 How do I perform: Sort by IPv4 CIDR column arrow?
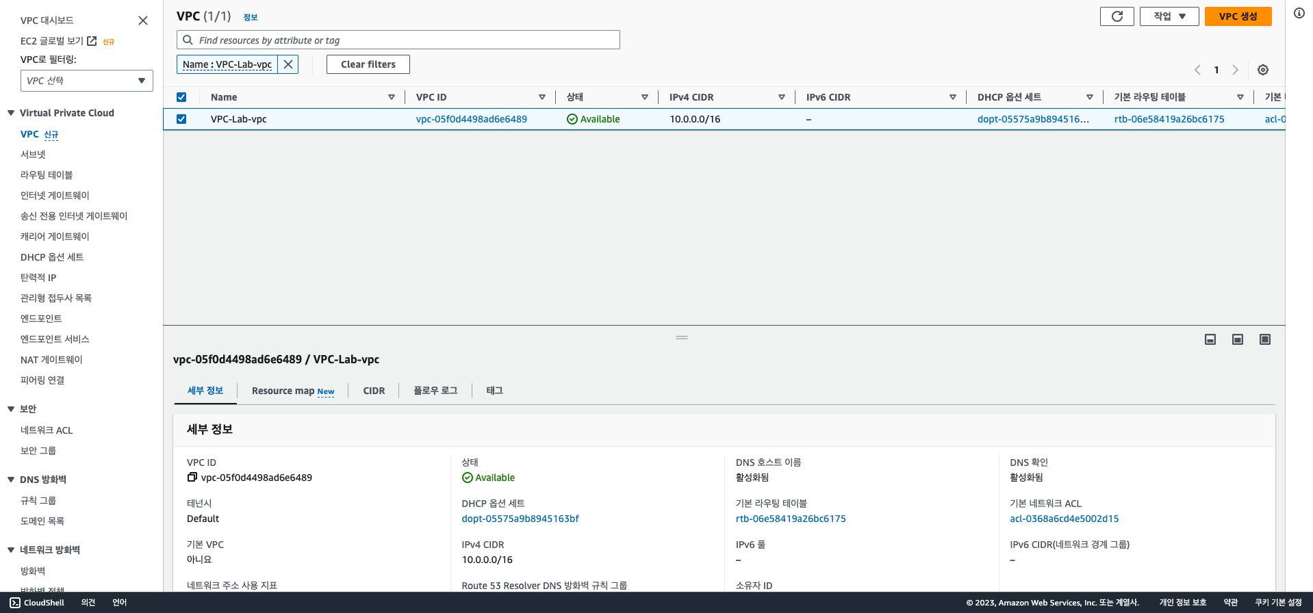782,97
